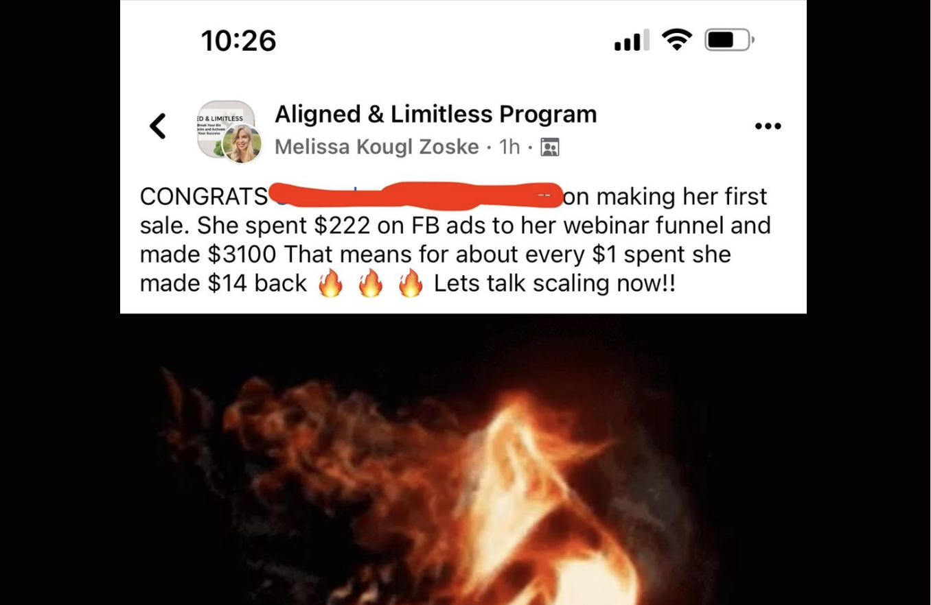
Task: Visit Melissa Kougl Zoske's profile
Action: [x=376, y=147]
